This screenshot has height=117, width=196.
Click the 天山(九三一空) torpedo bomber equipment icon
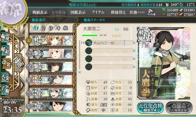pos(88,43)
